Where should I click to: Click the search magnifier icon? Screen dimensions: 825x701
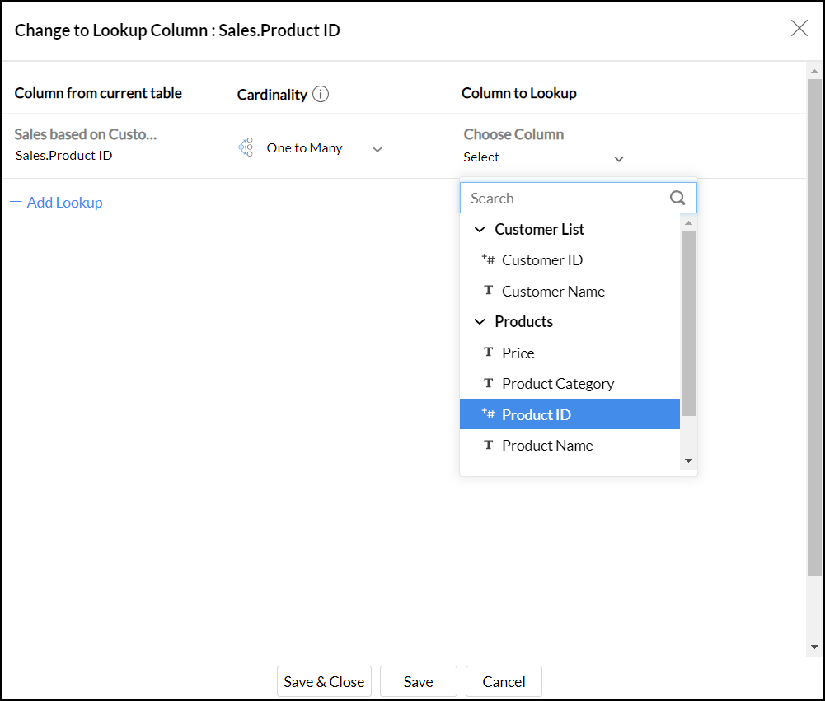coord(677,198)
